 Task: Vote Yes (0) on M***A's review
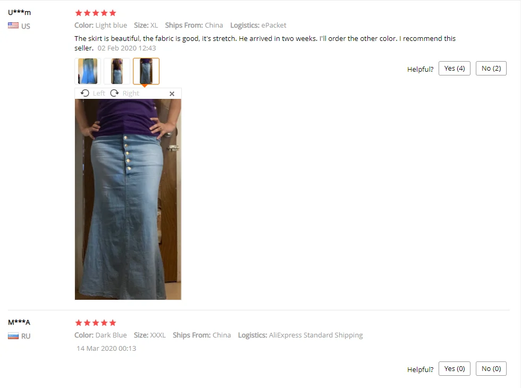coord(454,369)
